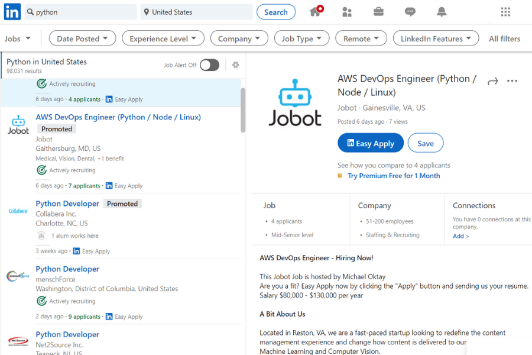Open the Home feed icon
The image size is (532, 355).
pos(315,11)
